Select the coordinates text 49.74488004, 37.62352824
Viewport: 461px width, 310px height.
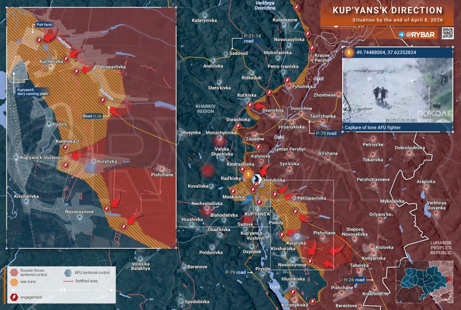coord(386,53)
